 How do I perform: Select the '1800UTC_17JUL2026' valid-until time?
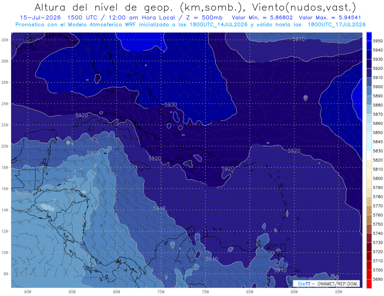337,24
